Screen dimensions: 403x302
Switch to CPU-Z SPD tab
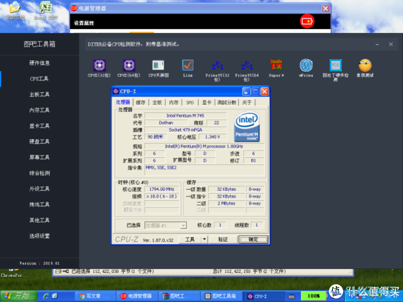(x=190, y=102)
